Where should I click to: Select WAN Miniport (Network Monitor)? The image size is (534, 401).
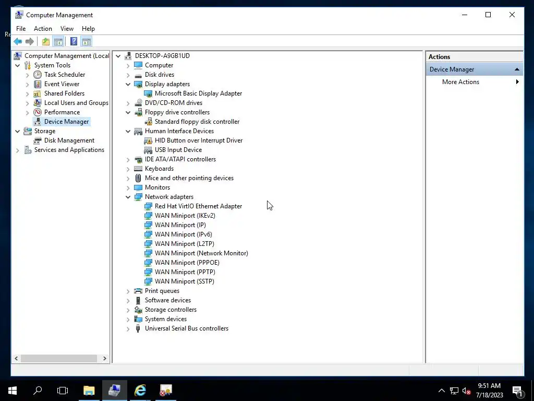(201, 253)
